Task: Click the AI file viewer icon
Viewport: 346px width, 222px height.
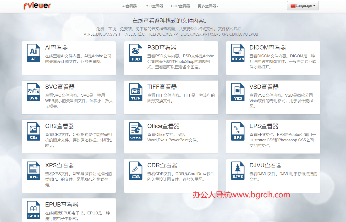Action: point(34,53)
